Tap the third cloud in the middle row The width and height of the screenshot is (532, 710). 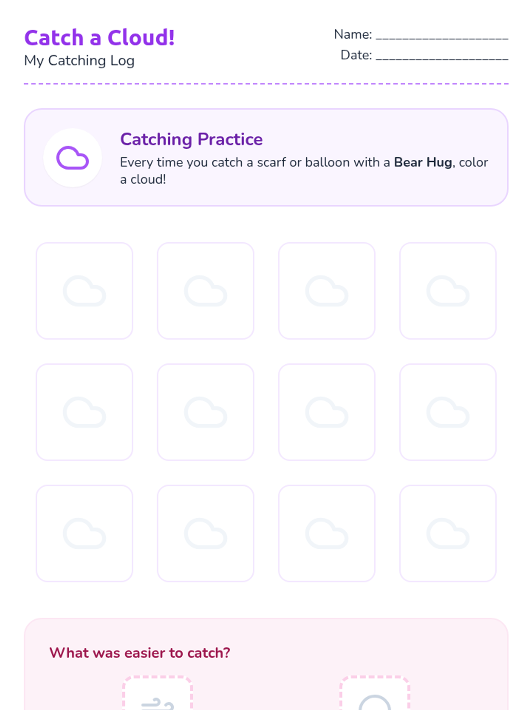(327, 412)
